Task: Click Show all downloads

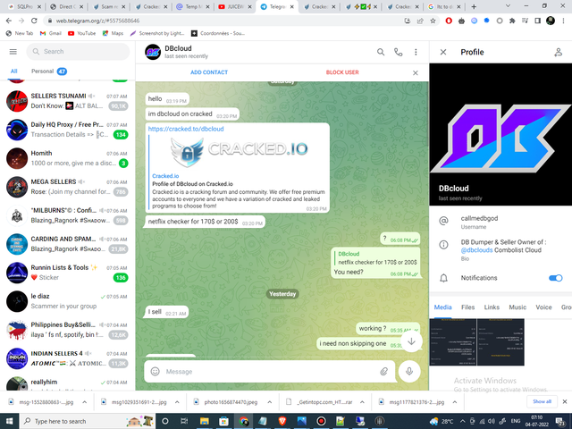Action: point(542,401)
